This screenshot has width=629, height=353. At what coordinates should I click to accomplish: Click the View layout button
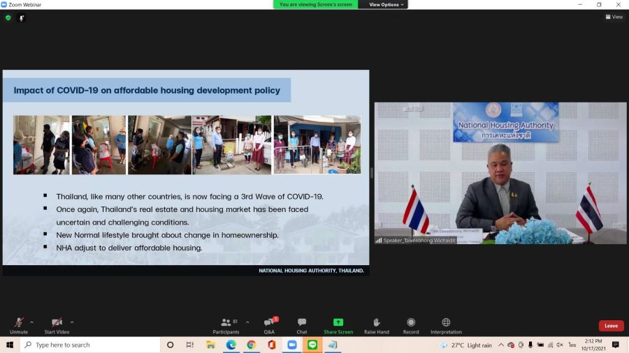[614, 17]
